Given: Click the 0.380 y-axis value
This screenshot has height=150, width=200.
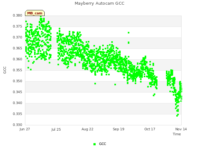Looking at the screenshot, I should tap(17, 15).
